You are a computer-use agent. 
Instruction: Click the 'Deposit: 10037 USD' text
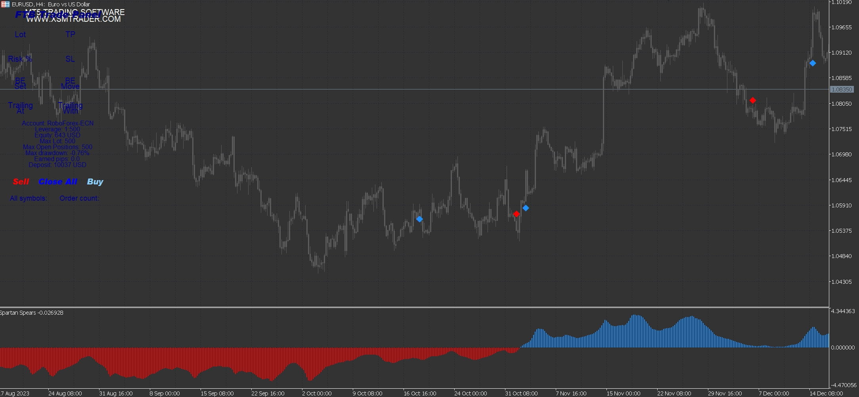pos(57,165)
